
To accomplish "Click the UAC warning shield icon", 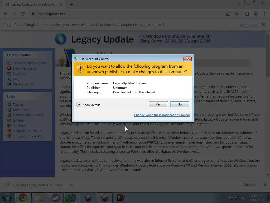I will (x=80, y=69).
